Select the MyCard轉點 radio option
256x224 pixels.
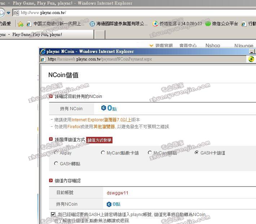[x=150, y=153]
